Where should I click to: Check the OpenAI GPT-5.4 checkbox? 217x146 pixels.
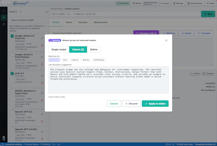12,112
